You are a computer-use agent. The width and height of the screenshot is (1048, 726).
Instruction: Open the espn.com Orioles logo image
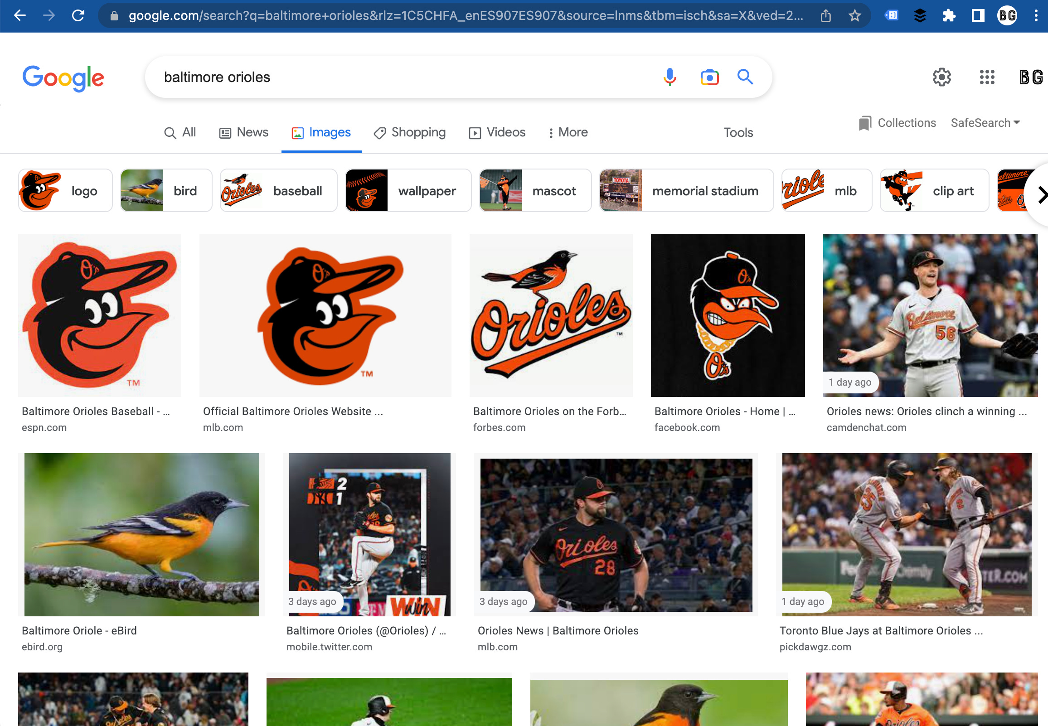tap(100, 315)
